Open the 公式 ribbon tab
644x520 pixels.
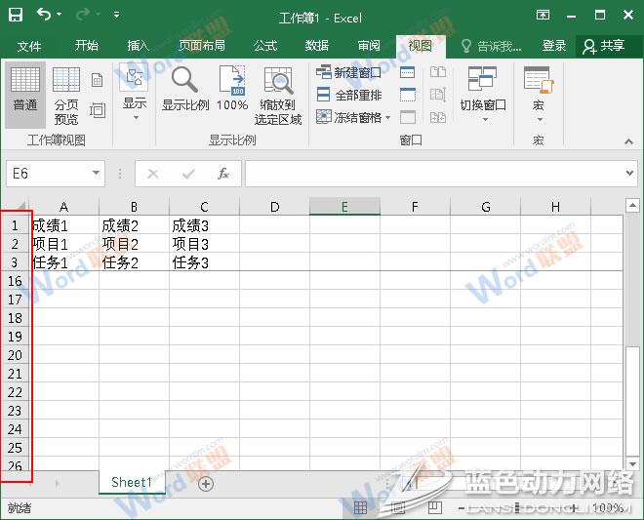click(265, 46)
